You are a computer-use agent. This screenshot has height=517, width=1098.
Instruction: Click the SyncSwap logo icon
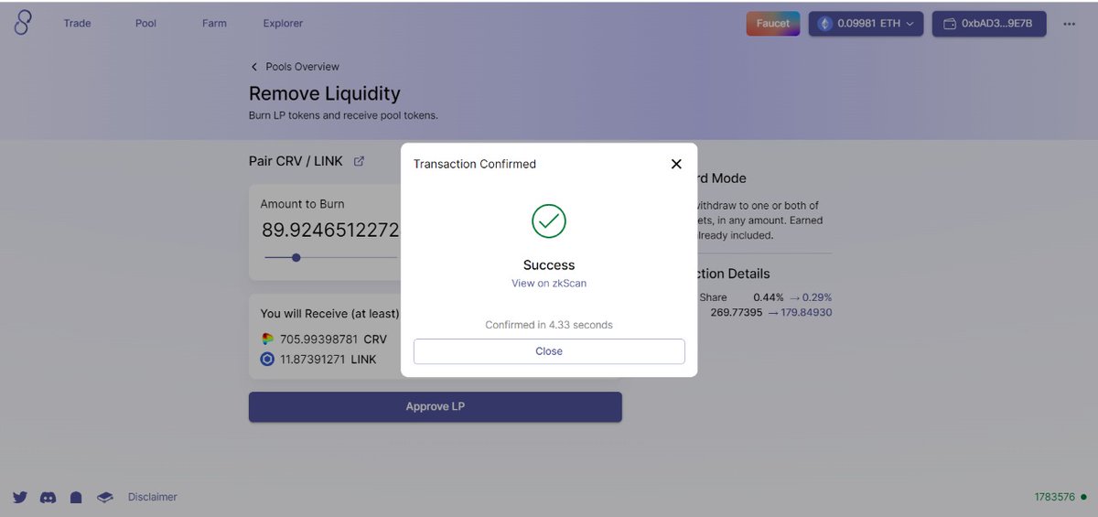(x=23, y=23)
